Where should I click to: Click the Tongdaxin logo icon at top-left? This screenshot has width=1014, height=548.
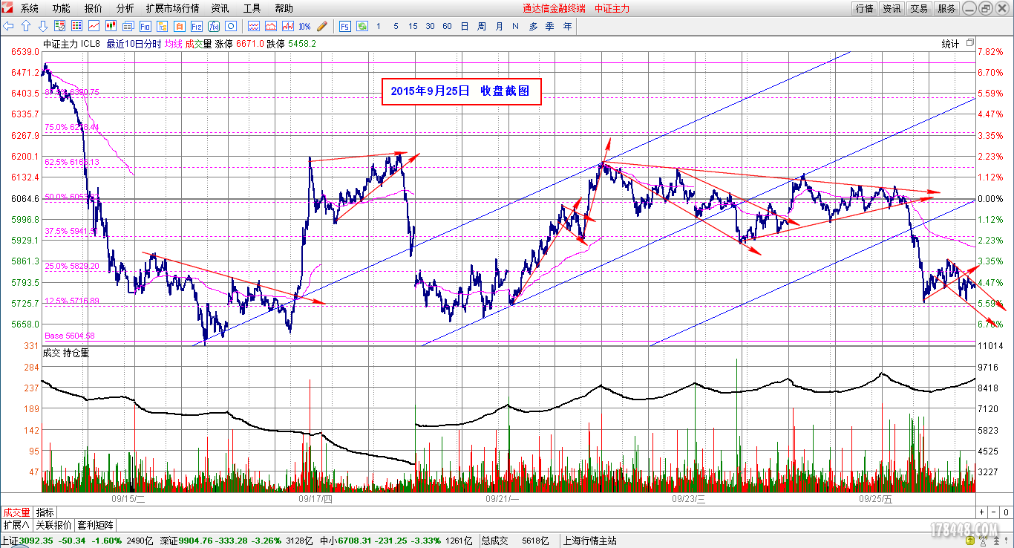(x=8, y=8)
